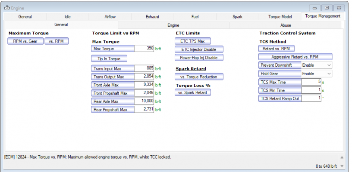Click the Traction Control System heading
This screenshot has width=352, height=172.
tap(287, 33)
